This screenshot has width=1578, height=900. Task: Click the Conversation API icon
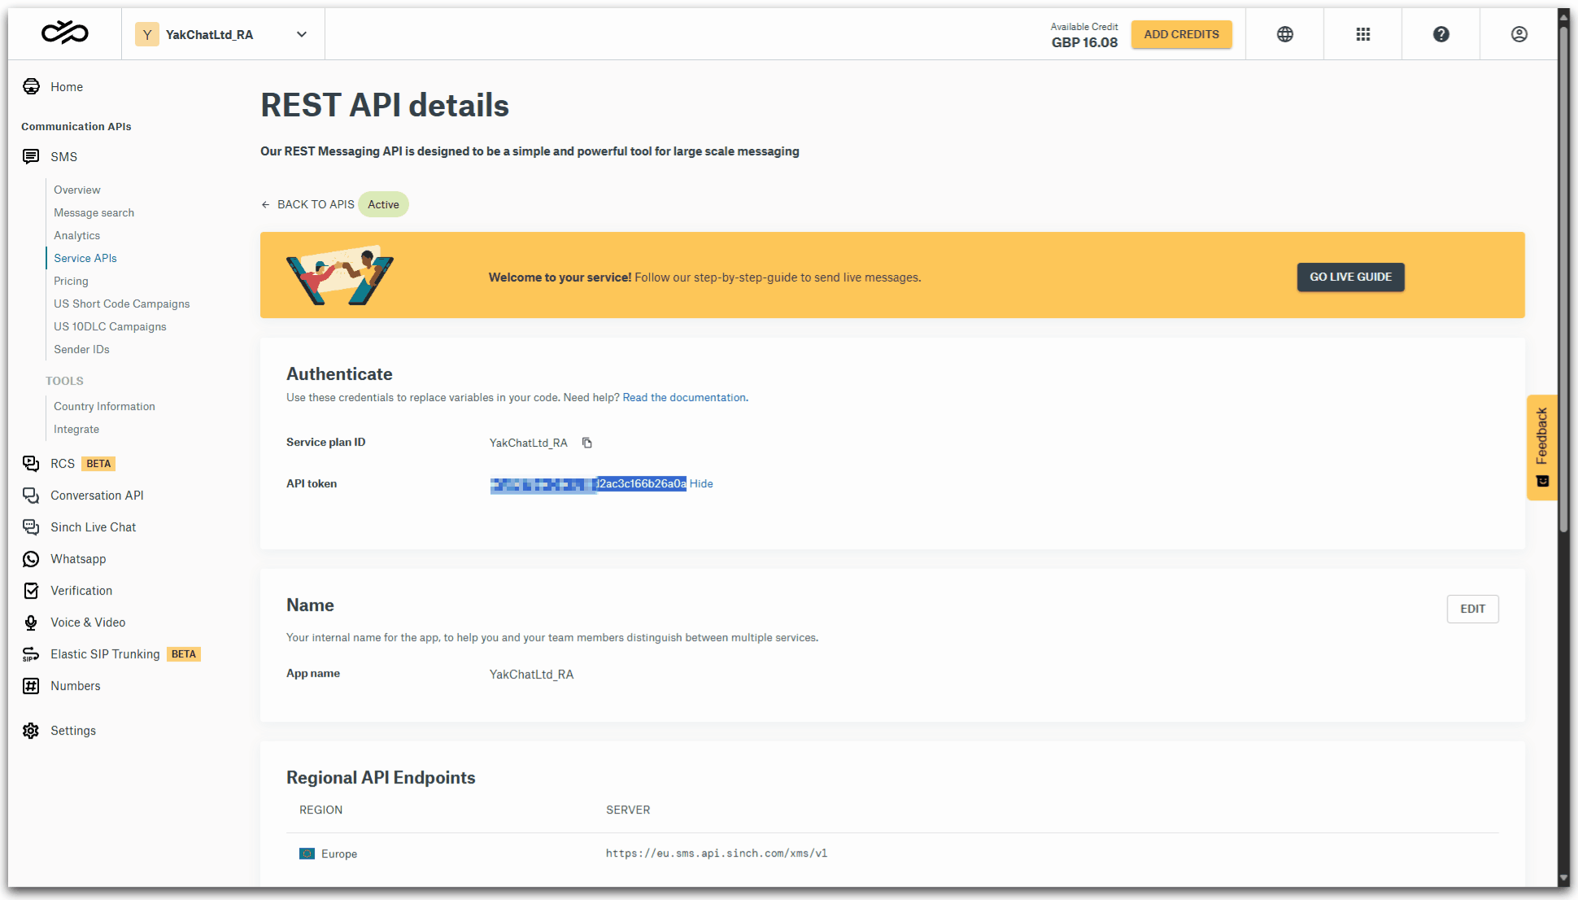tap(31, 496)
